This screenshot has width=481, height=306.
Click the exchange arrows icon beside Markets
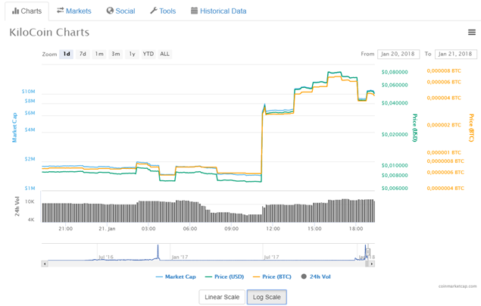(61, 11)
